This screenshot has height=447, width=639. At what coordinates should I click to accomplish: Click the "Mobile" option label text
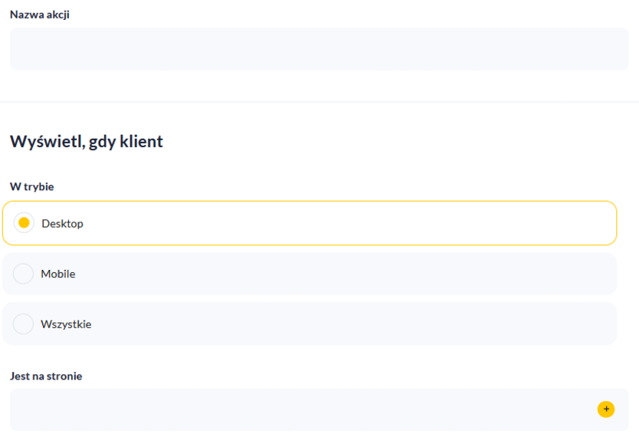(58, 274)
